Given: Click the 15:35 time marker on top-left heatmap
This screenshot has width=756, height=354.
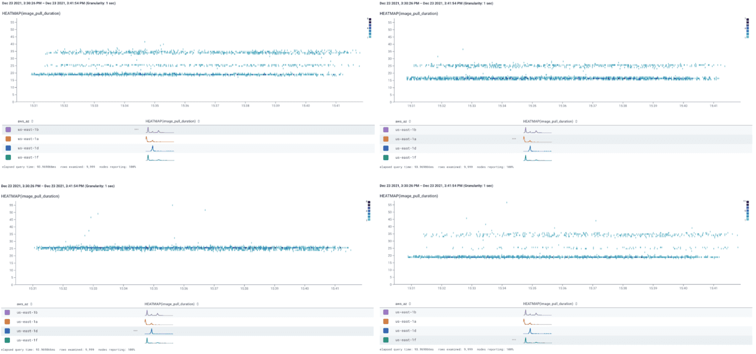Looking at the screenshot, I should point(155,105).
